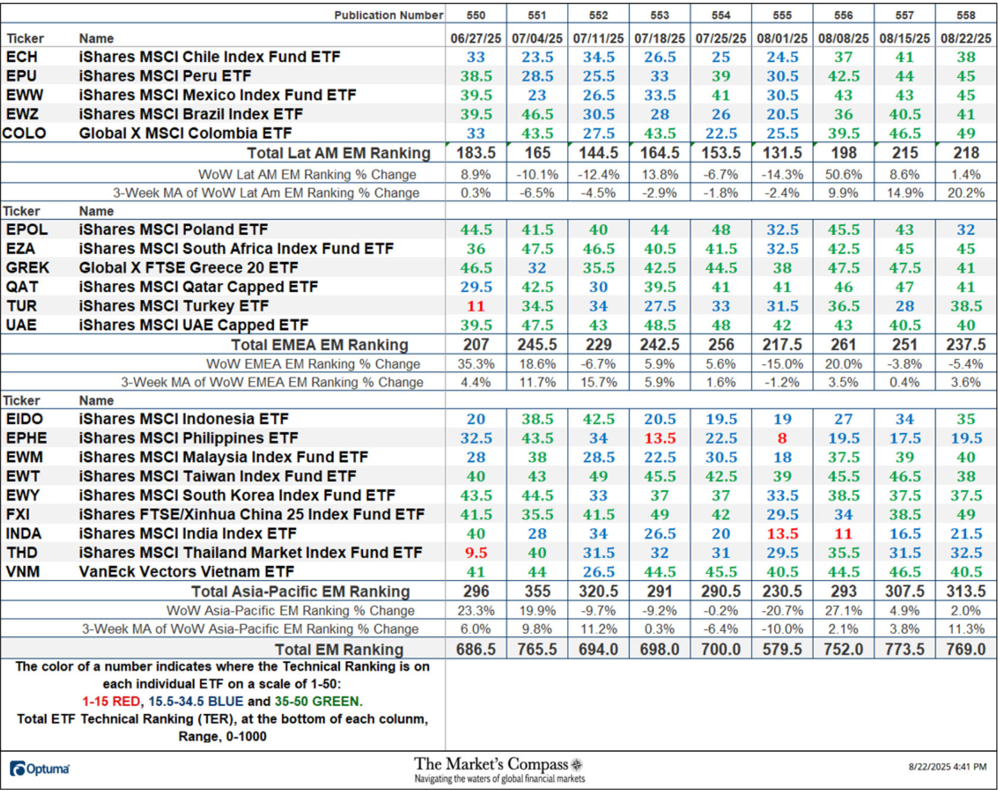
Task: Select Lat AM total value 218
Action: (966, 153)
